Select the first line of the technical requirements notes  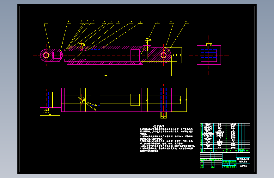pos(166,129)
